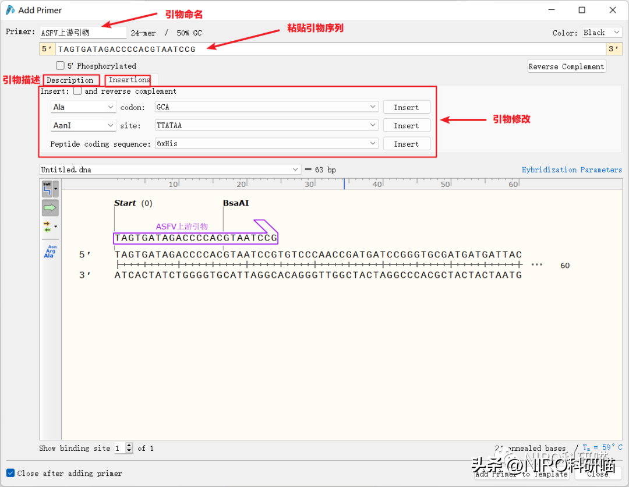Open the Hybridization Parameters link
The height and width of the screenshot is (487, 629).
point(571,170)
